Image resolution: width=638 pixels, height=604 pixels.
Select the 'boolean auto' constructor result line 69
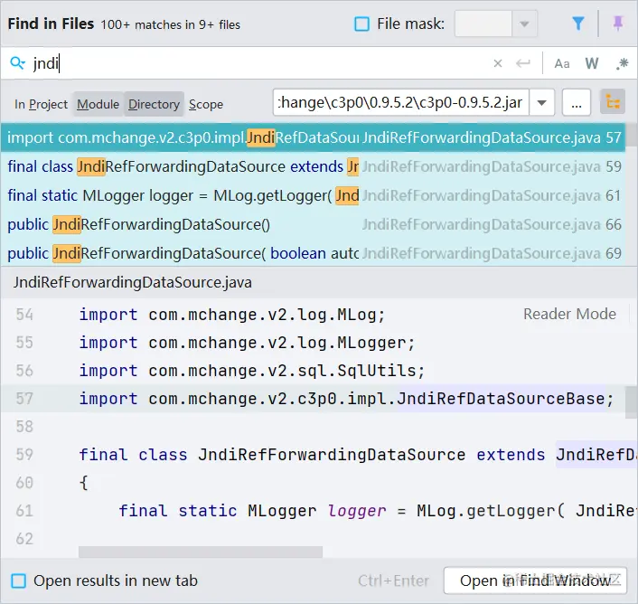pos(313,253)
